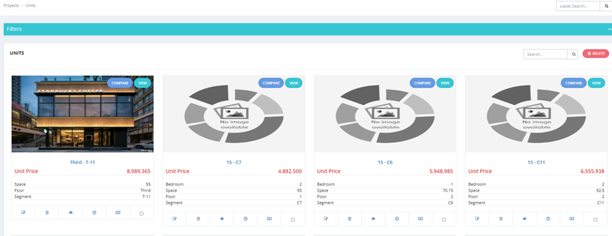The width and height of the screenshot is (612, 236).
Task: Edit the Third - T-11 unit
Action: pyautogui.click(x=23, y=213)
